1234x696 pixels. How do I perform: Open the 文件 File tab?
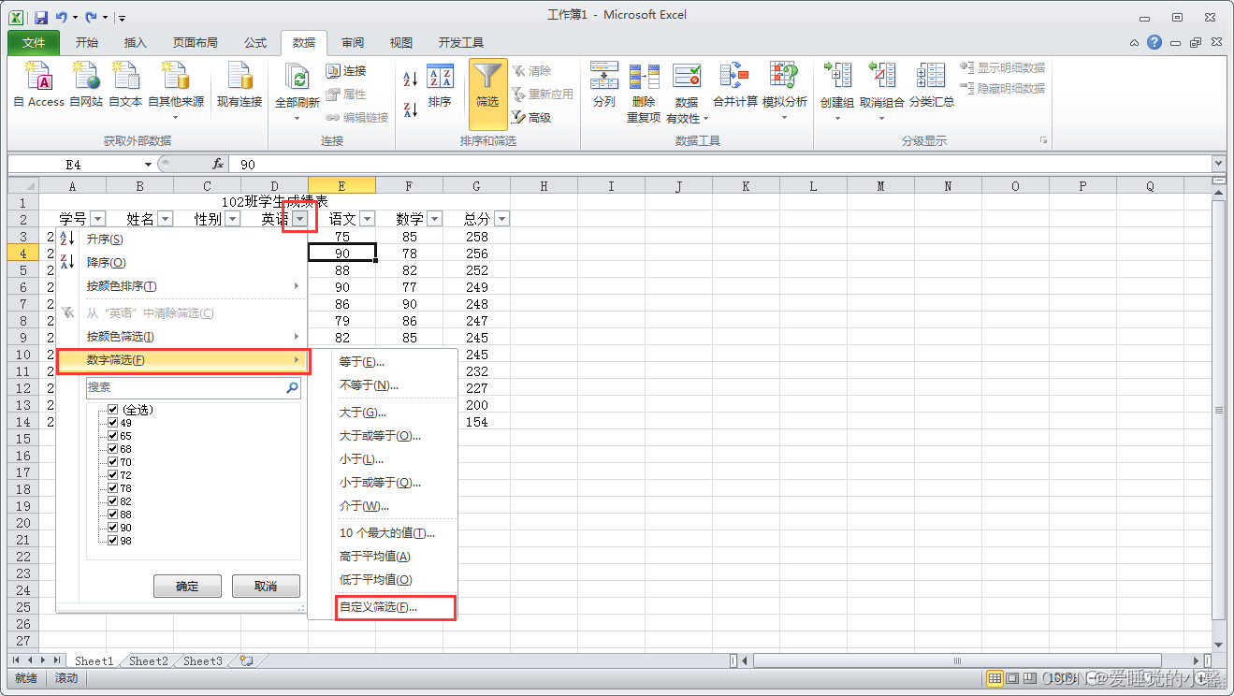point(34,42)
